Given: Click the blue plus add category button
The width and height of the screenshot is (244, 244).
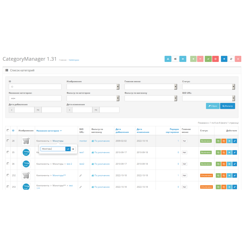Looking at the screenshot, I should [x=224, y=59].
